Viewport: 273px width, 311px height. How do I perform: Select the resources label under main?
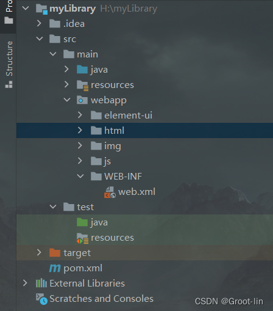[x=112, y=85]
